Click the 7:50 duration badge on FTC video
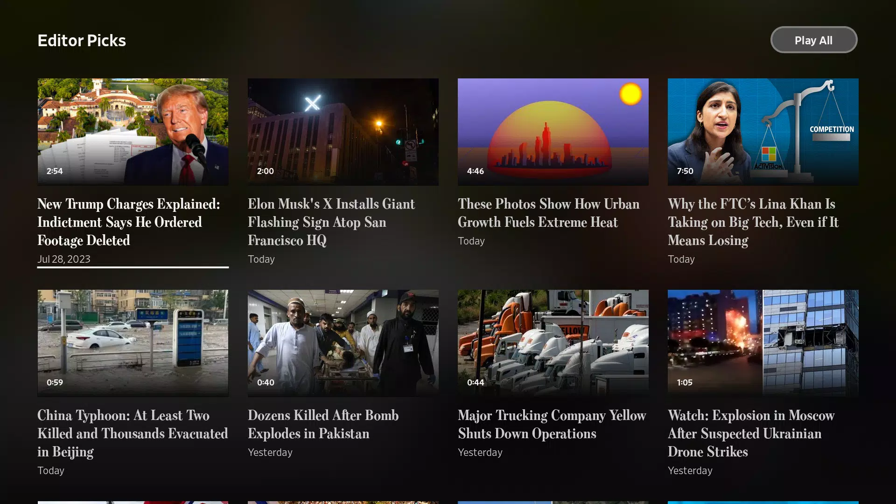Screen dimensions: 896x504 (685, 171)
